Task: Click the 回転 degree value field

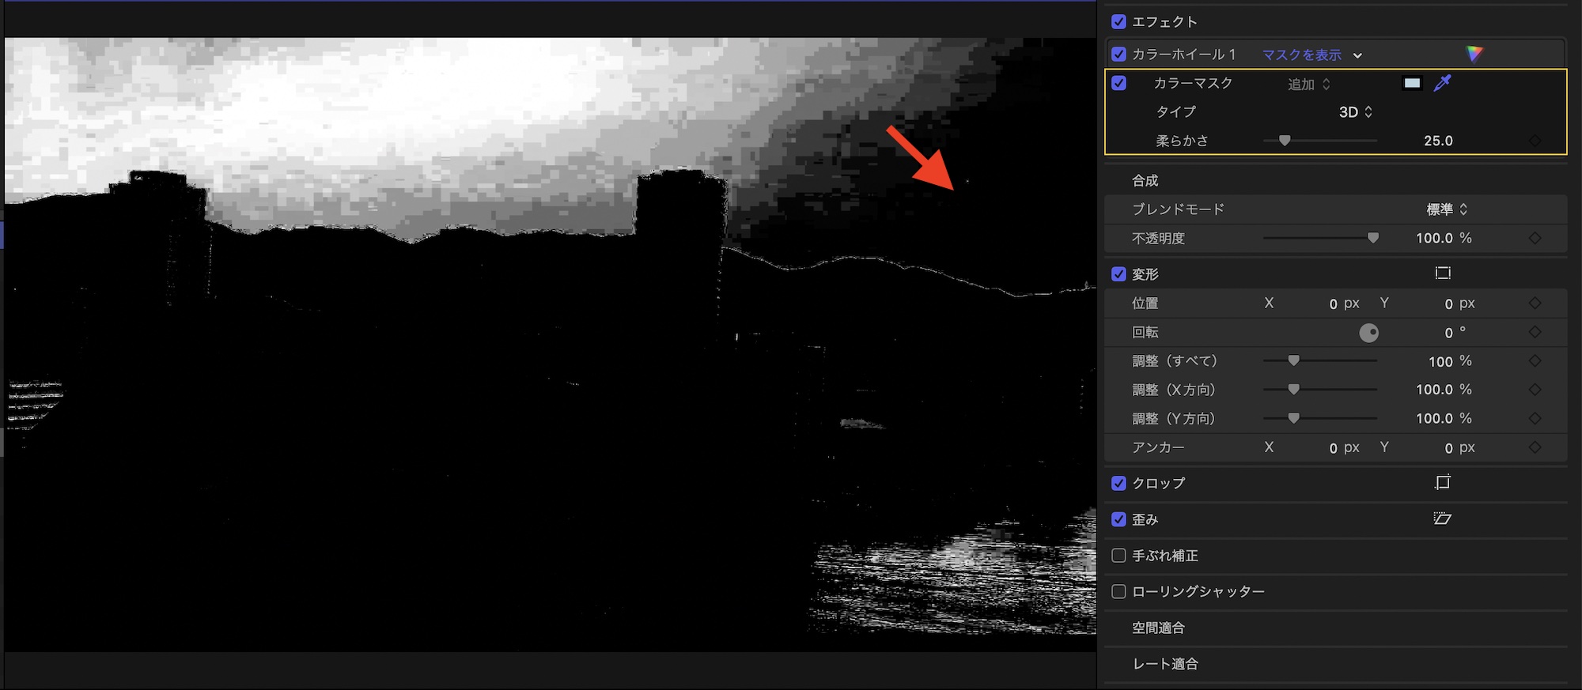Action: click(x=1455, y=333)
